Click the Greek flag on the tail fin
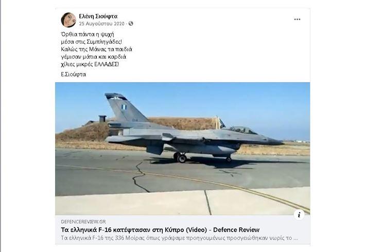365x252 pixels. (x=124, y=107)
